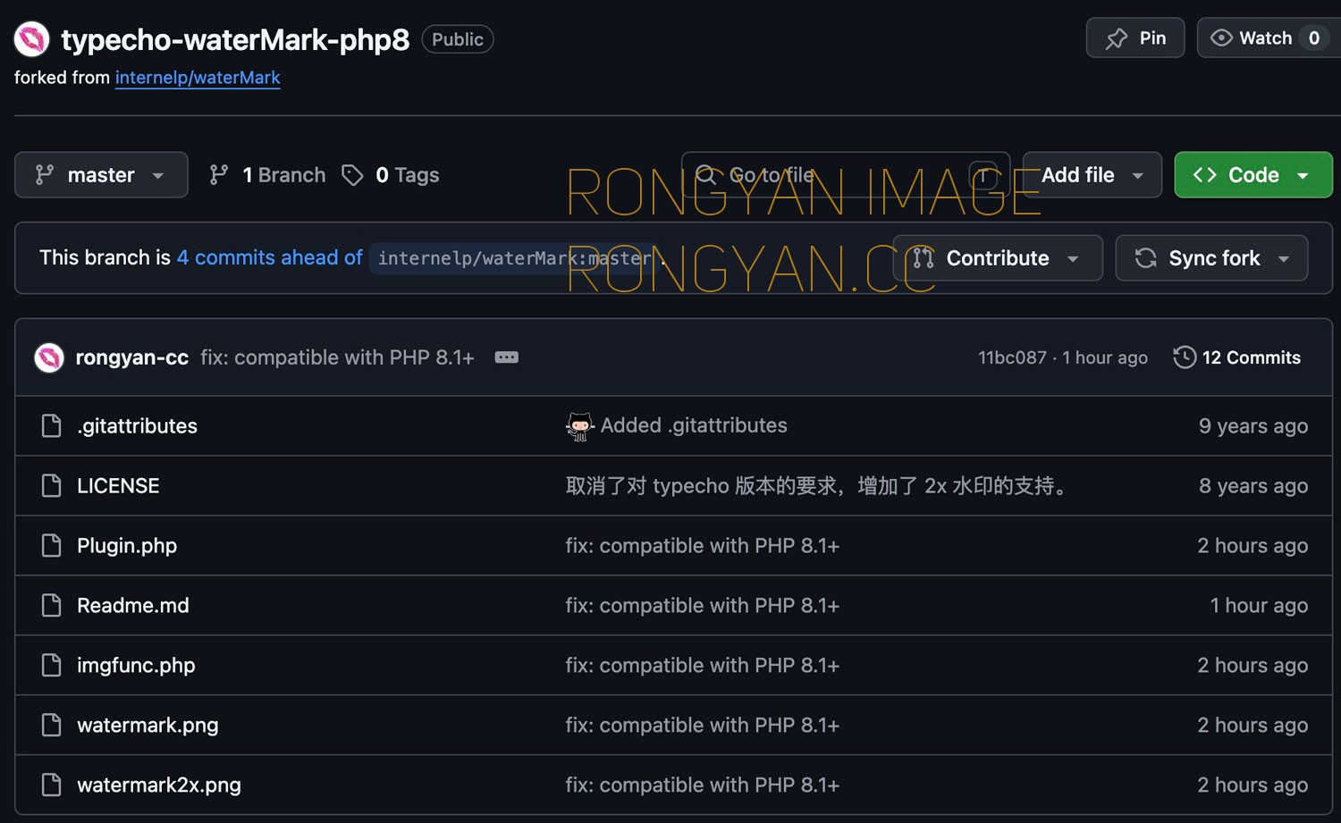Click the branch icon beside 1 Branch
The height and width of the screenshot is (823, 1341).
(x=218, y=175)
